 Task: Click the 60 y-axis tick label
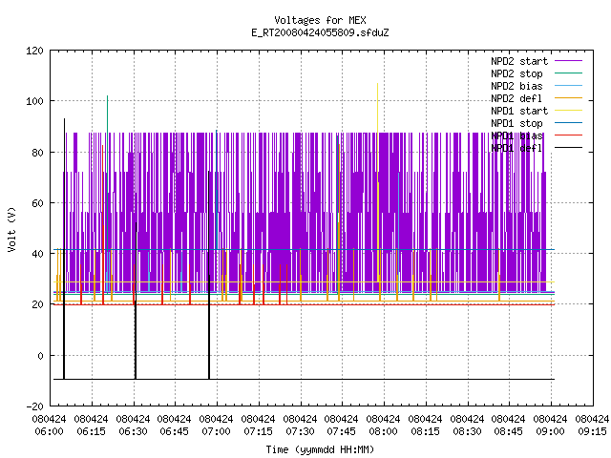point(38,203)
